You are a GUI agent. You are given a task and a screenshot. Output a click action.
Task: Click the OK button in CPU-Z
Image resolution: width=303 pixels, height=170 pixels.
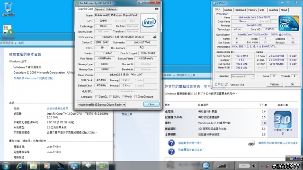click(292, 85)
